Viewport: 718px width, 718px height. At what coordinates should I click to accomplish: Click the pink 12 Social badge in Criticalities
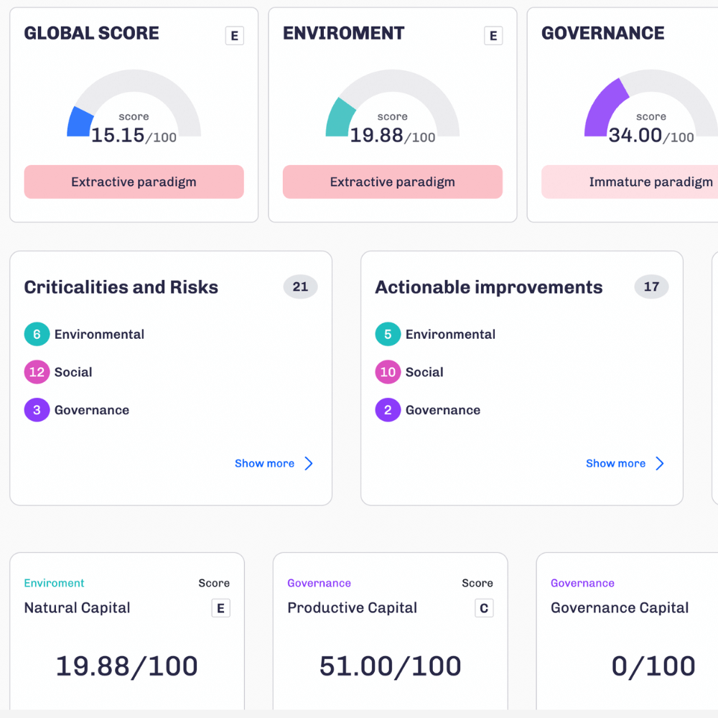point(37,372)
